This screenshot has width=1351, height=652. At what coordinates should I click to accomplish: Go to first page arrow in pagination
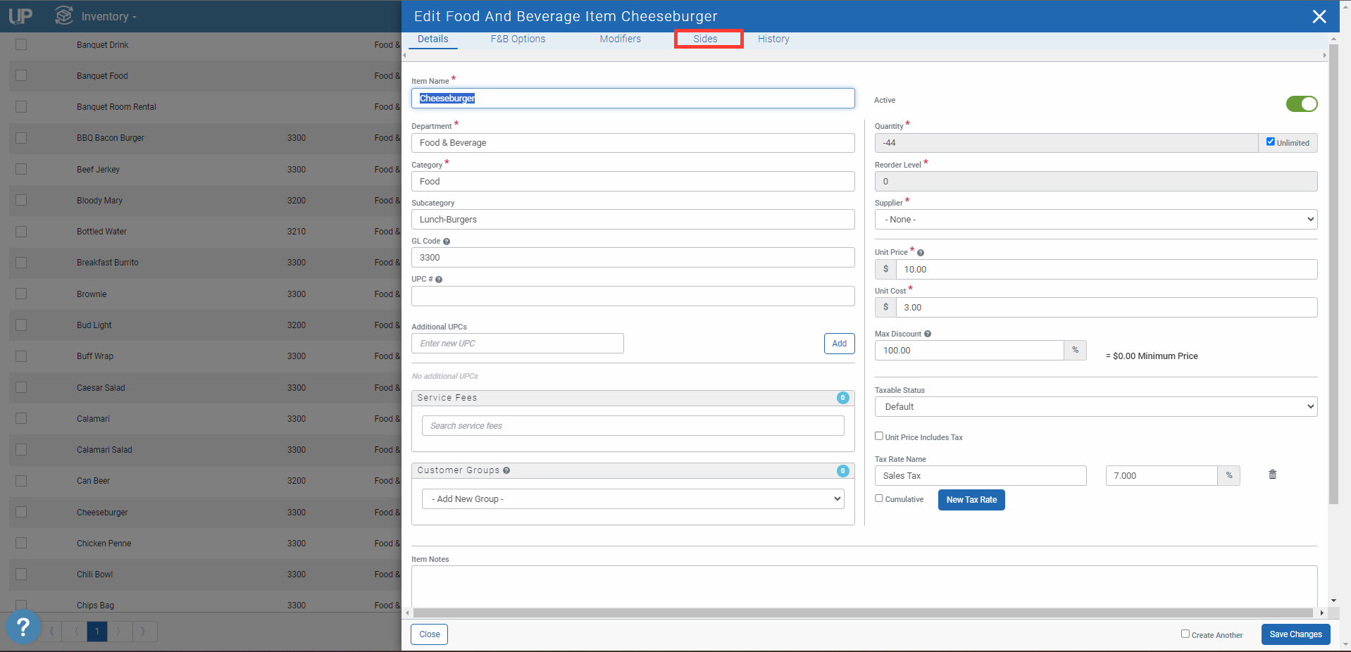pyautogui.click(x=51, y=631)
